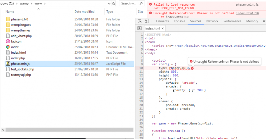Select the phaser-3.6.0 folder icon
Image resolution: width=266 pixels, height=139 pixels.
click(x=8, y=19)
